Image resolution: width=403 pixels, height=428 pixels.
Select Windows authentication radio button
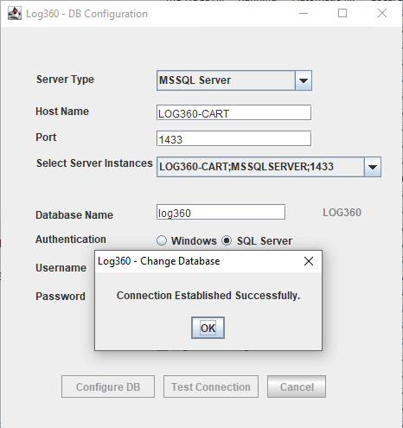pyautogui.click(x=162, y=240)
